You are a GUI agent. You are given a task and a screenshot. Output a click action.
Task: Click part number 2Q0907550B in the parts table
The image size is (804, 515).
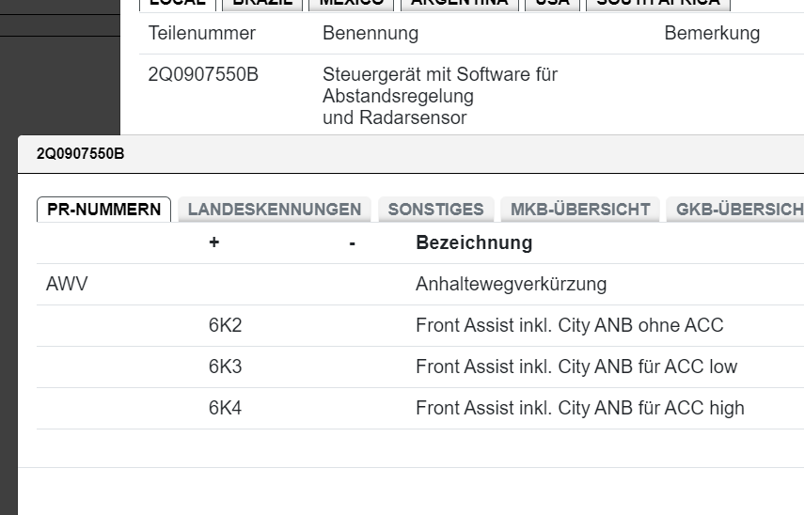pos(203,74)
